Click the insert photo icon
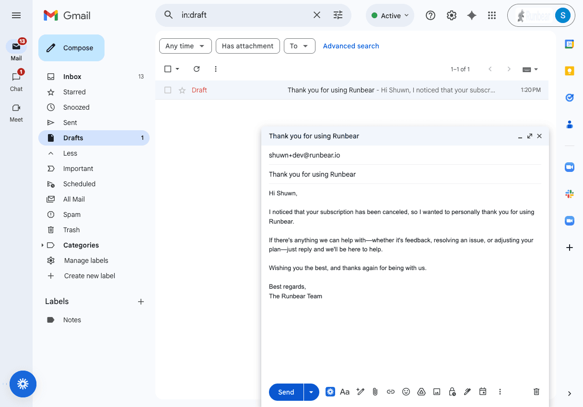The height and width of the screenshot is (407, 583). [x=437, y=392]
